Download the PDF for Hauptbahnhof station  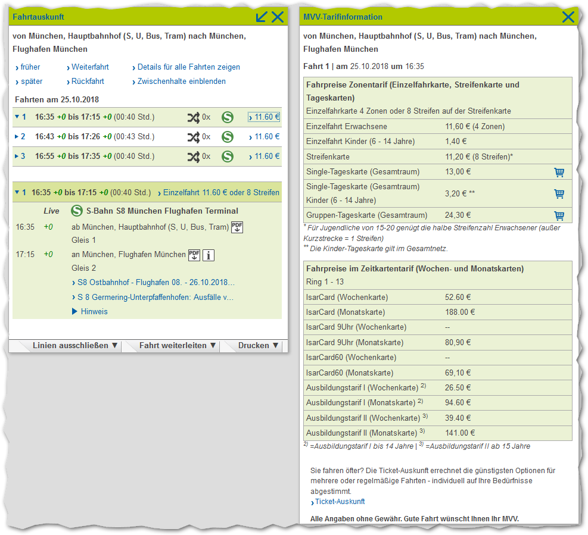click(237, 227)
